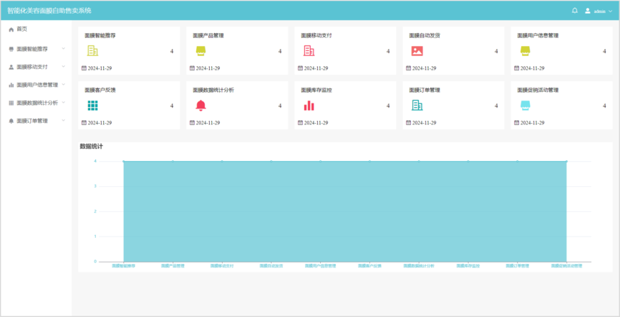Screen dimensions: 620x317
Task: Click the x-axis label 面膜自动发货 in the chart
Action: 271,266
